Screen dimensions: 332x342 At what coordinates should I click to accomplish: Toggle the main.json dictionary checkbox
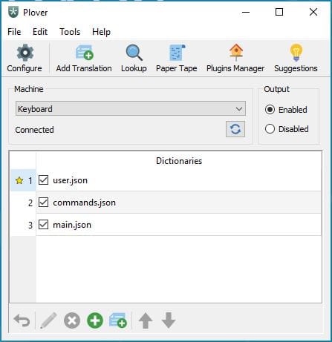tap(43, 225)
